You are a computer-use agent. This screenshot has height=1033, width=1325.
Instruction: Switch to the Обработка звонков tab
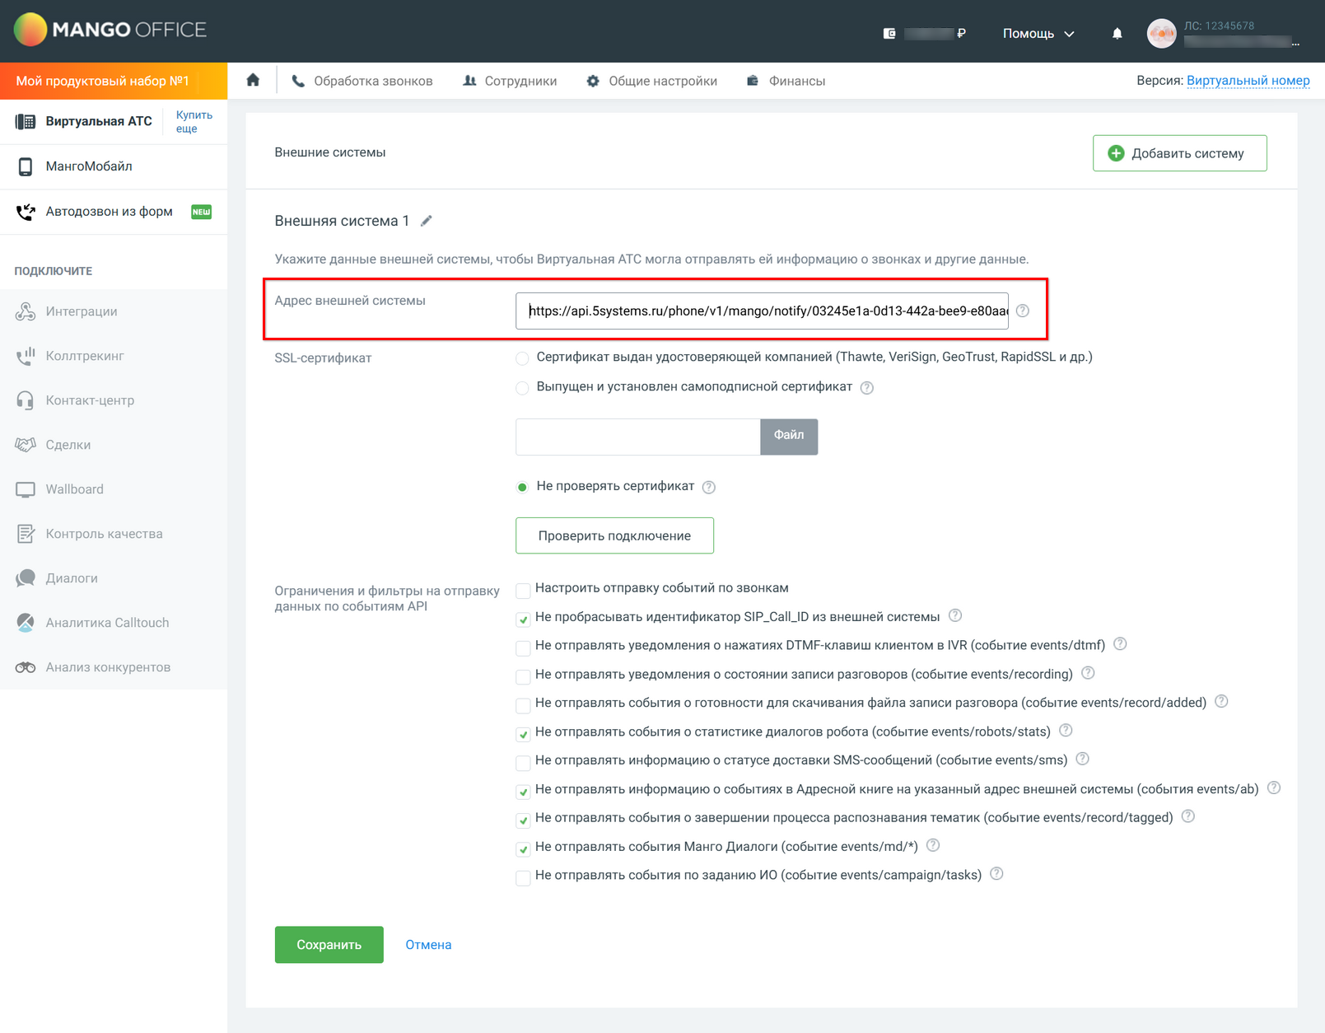point(362,80)
